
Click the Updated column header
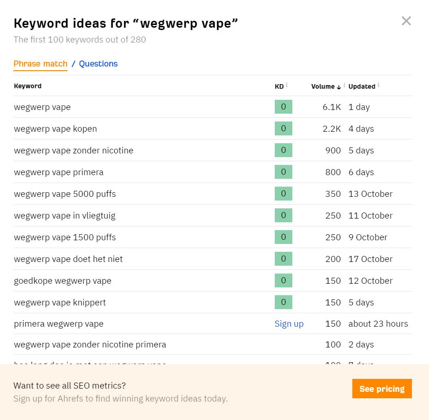pyautogui.click(x=362, y=86)
